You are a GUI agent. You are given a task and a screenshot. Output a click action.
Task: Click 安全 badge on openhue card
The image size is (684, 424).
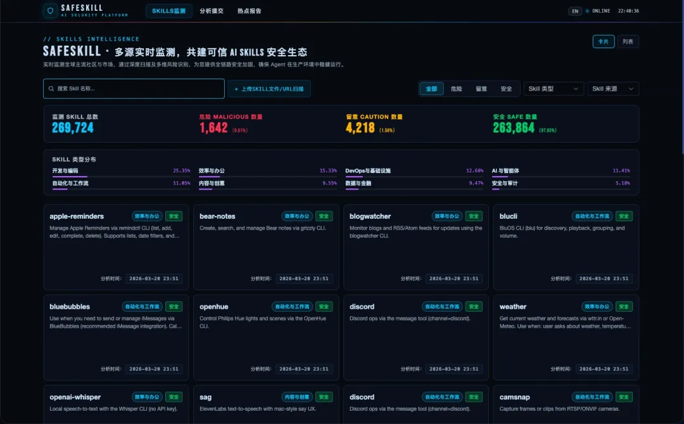(324, 307)
